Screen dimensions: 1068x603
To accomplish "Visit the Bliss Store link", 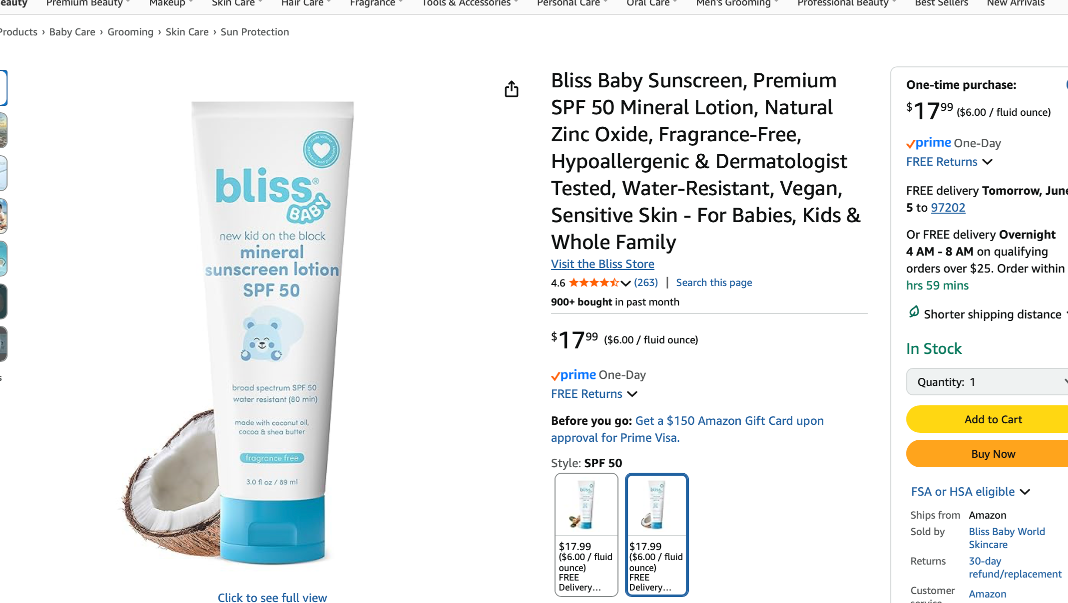I will pos(602,264).
